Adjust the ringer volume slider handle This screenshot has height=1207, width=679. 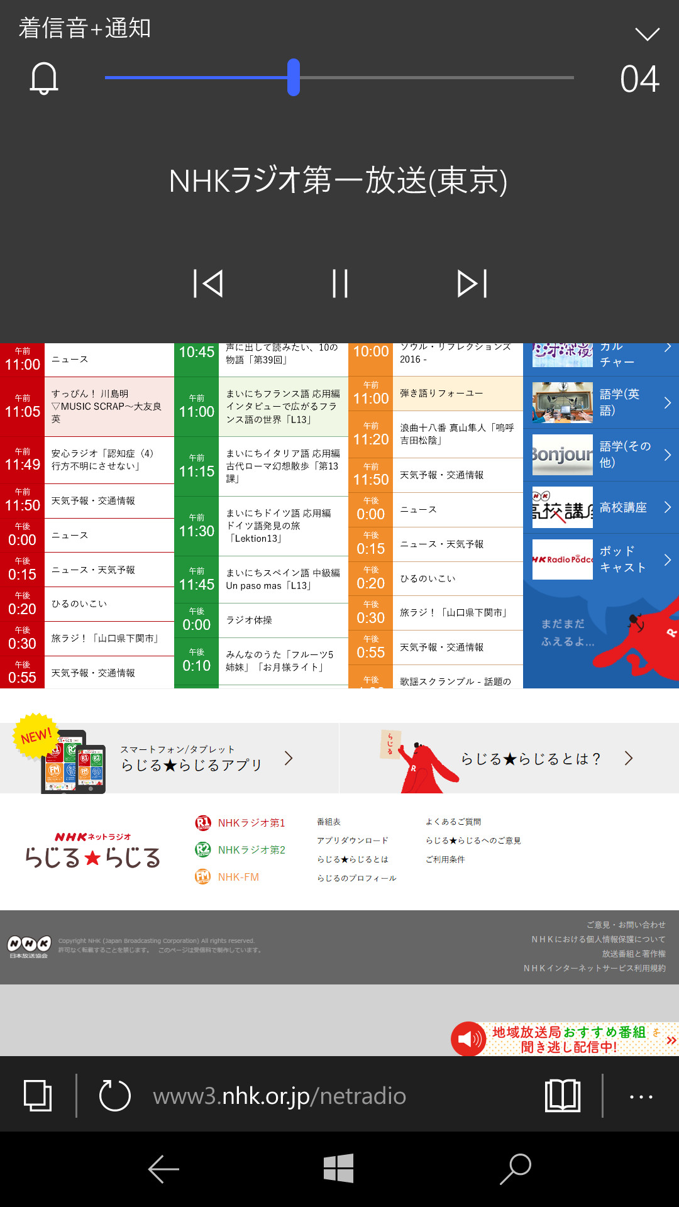(x=294, y=77)
